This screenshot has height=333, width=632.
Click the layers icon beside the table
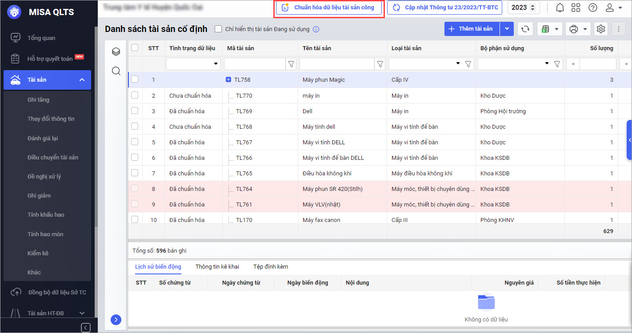point(116,52)
